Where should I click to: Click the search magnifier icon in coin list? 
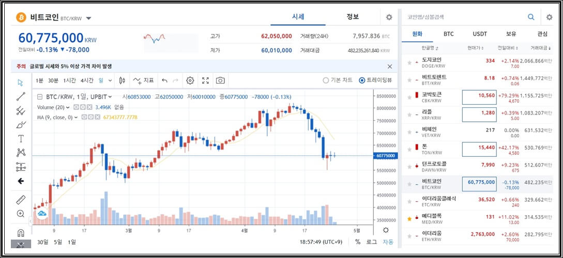point(531,17)
